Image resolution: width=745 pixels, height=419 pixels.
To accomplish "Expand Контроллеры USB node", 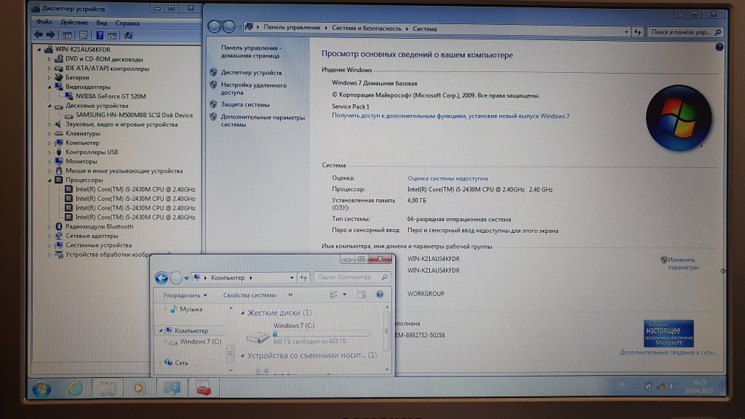I will tap(49, 153).
